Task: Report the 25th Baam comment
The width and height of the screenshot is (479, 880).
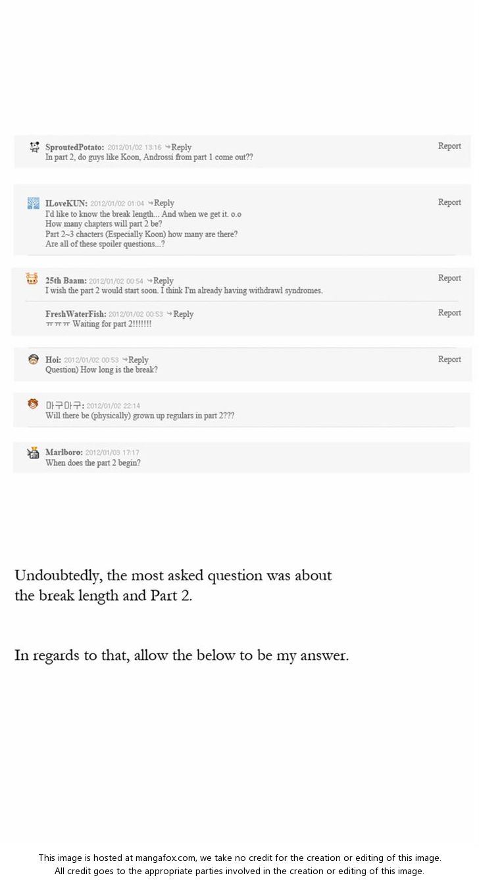Action: coord(449,278)
